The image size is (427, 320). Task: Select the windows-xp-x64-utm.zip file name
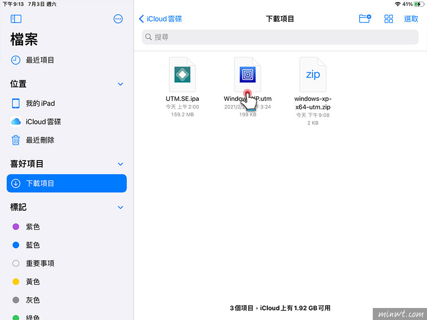(x=312, y=103)
